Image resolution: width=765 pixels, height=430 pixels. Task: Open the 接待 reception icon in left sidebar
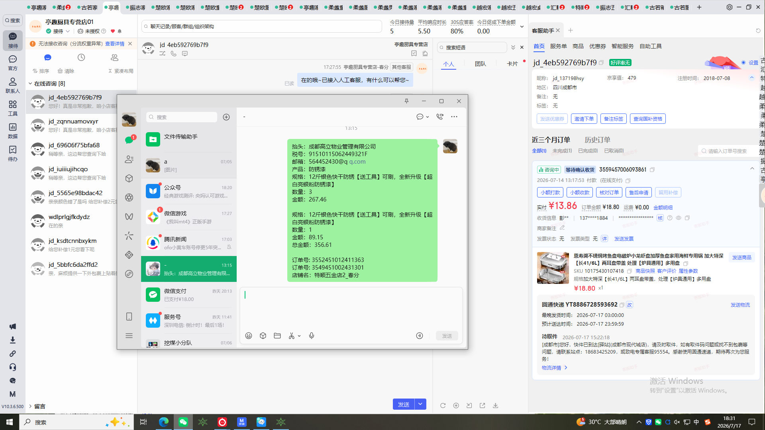[13, 40]
